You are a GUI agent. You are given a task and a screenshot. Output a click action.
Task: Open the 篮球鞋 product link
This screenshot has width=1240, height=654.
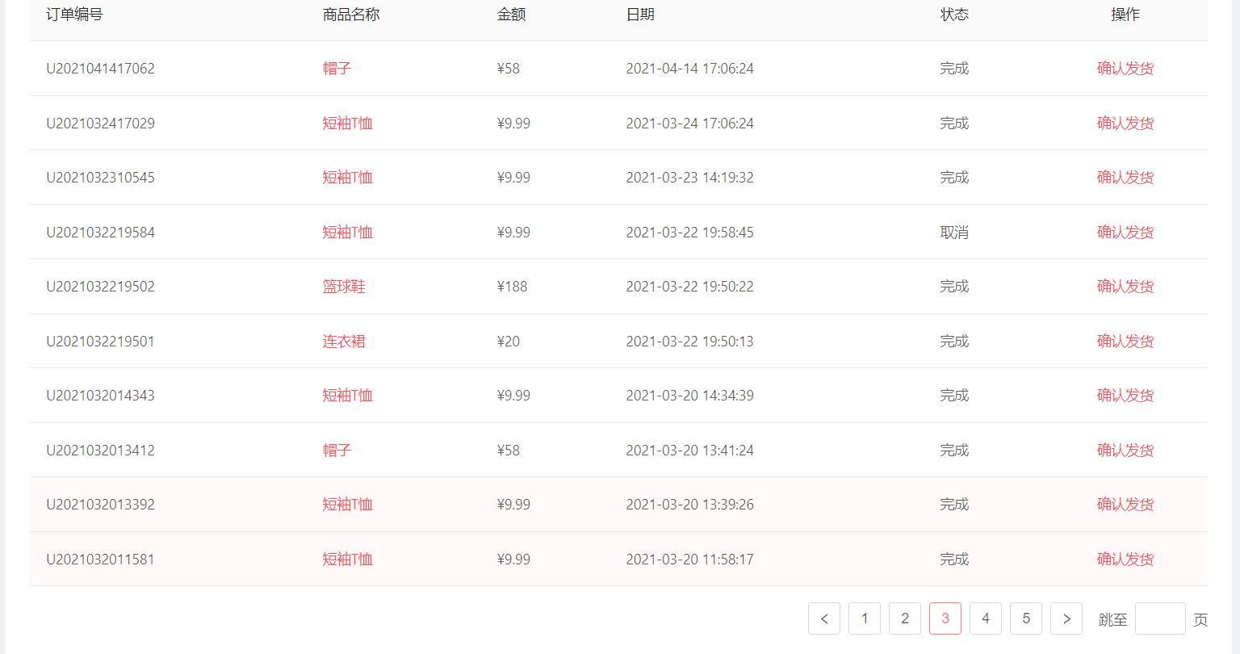coord(344,287)
